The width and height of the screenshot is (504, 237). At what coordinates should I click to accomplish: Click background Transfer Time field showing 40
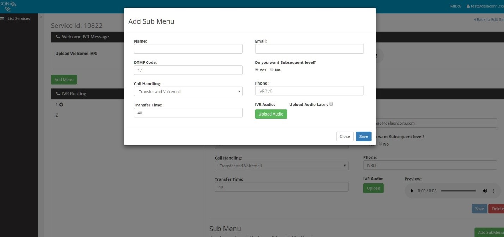[x=282, y=187]
